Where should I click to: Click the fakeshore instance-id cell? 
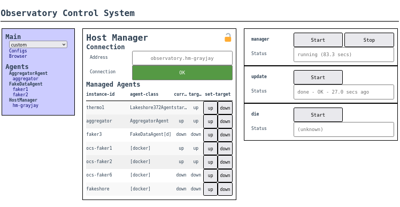[98, 189]
